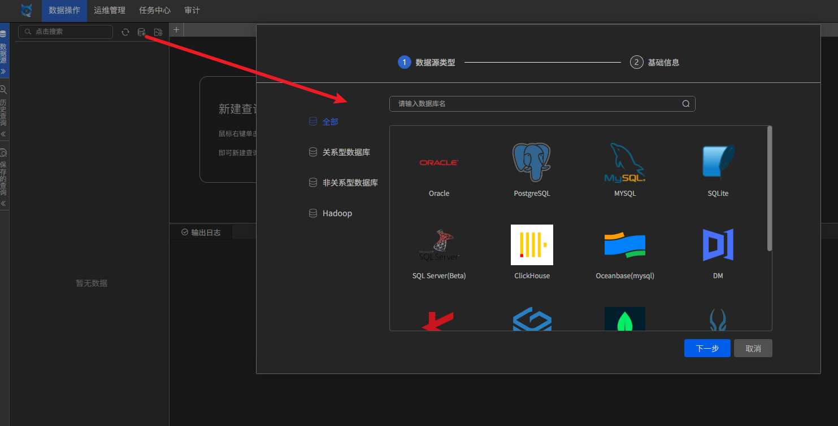Open the 数据操作 menu
Screen dimensions: 838x426
click(x=64, y=11)
